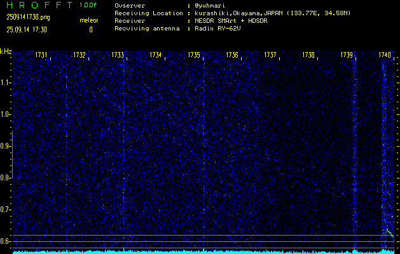Image resolution: width=400 pixels, height=254 pixels.
Task: Click the 1.0 kHz axis label
Action: [5, 114]
